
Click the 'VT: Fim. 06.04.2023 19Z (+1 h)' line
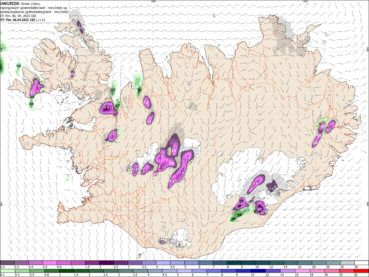click(x=23, y=20)
